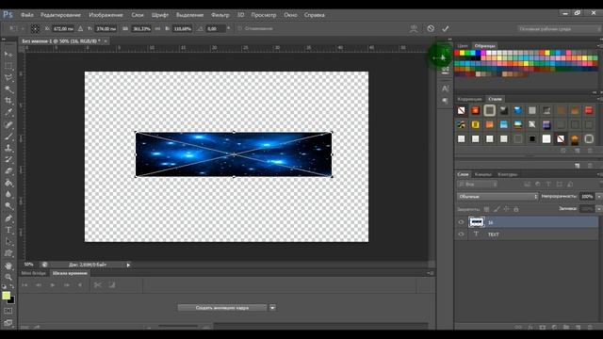
Task: Select the Hand tool
Action: [8, 266]
